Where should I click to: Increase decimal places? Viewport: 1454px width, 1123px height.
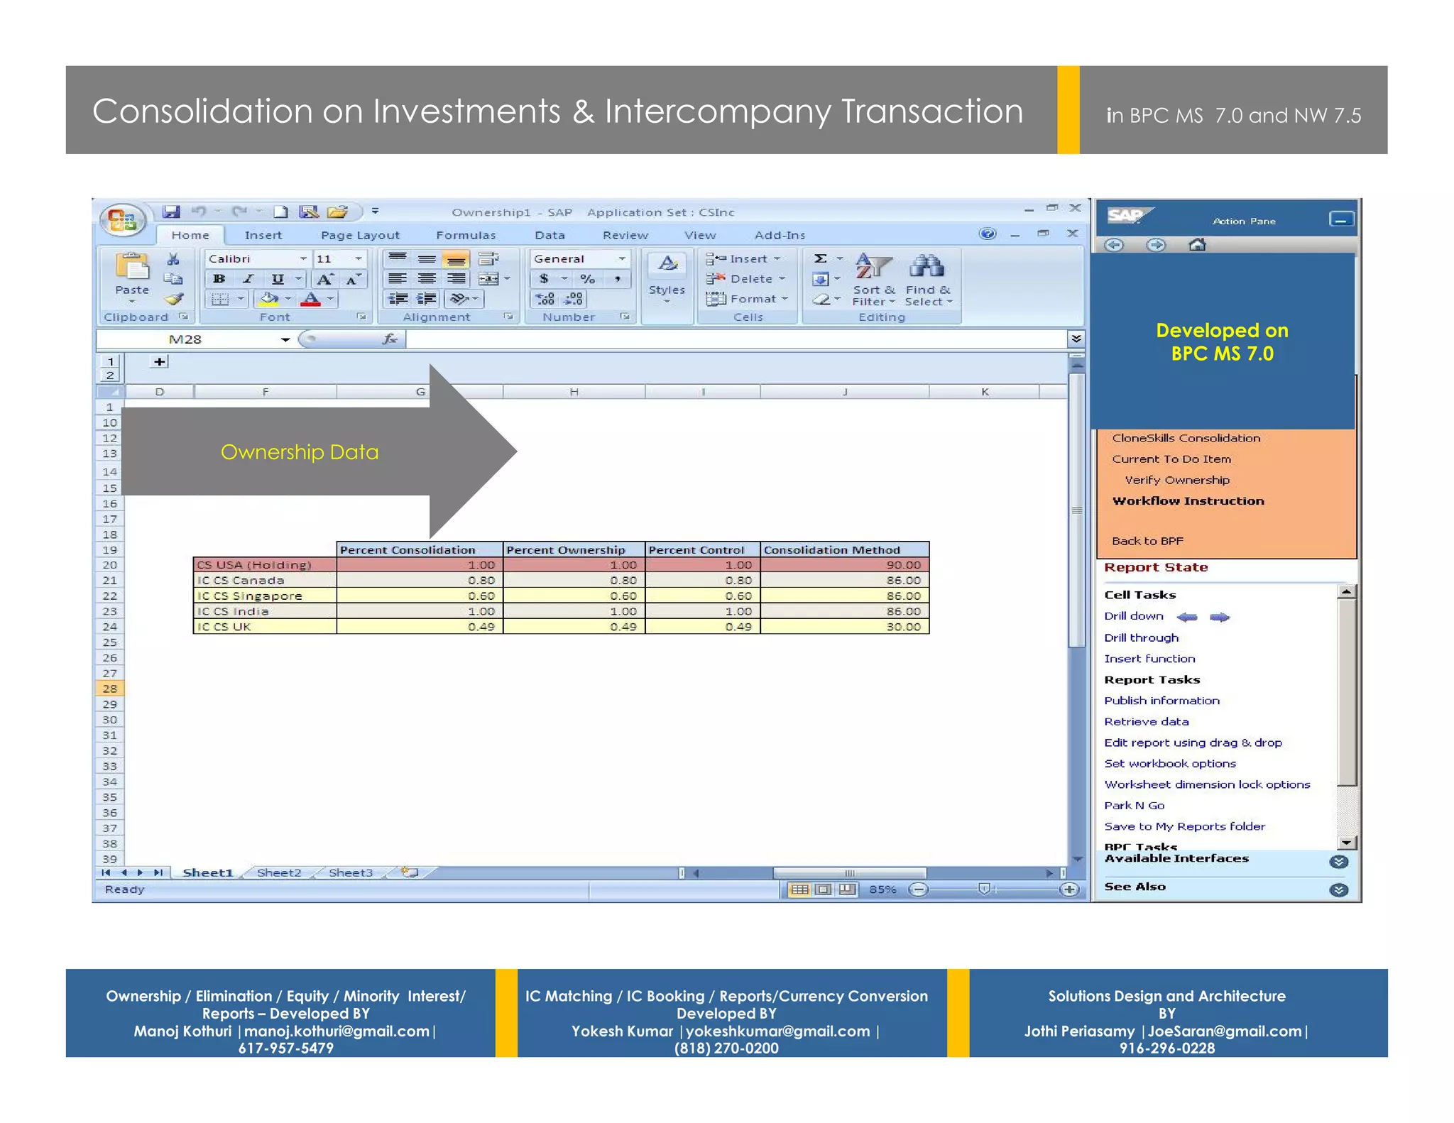(545, 299)
